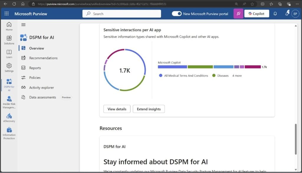The height and width of the screenshot is (173, 302).
Task: Open the Learn section
Action: [x=9, y=53]
